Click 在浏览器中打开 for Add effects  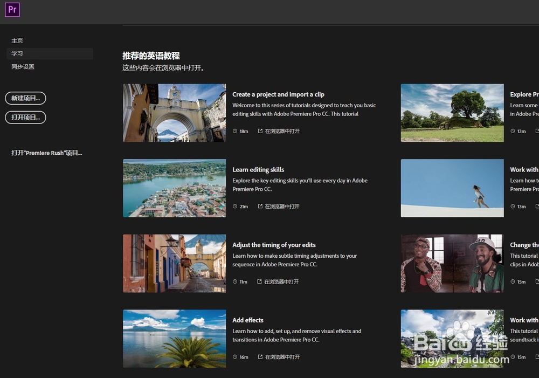[282, 357]
